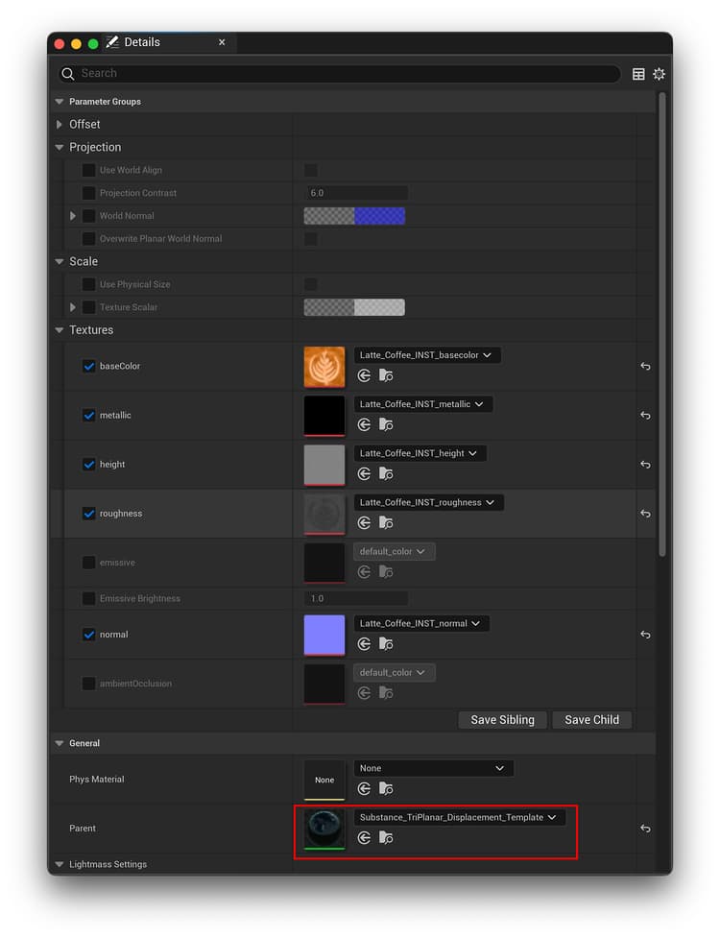Image resolution: width=720 pixels, height=938 pixels.
Task: Collapse the Parameter Groups section
Action: [x=60, y=102]
